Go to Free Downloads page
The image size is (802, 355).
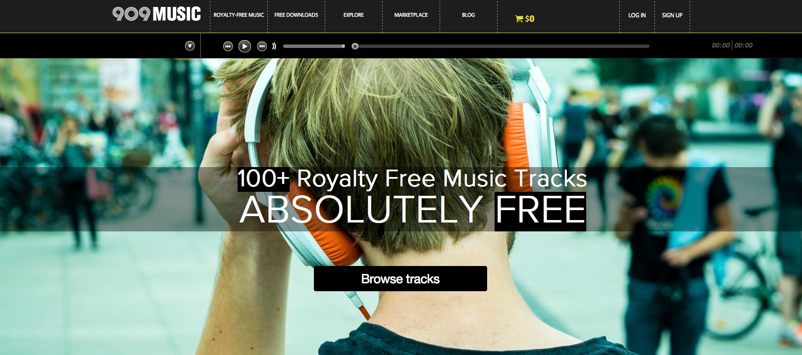point(296,15)
